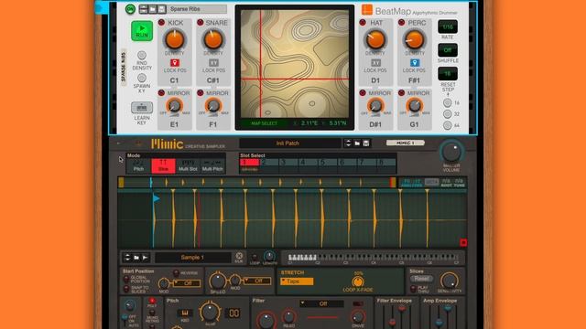Open the SHUFFLE display showing Off

[448, 50]
